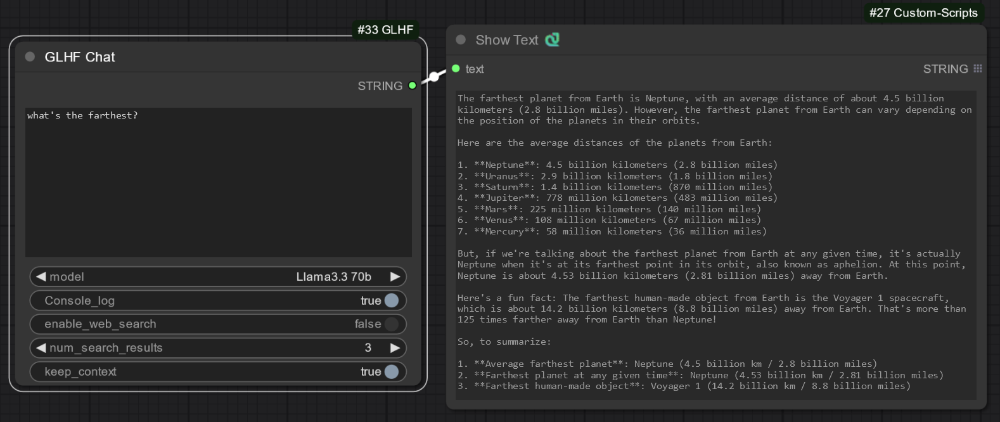Click the line "1. **Neptune**: 4.5 billion kilometers"
Viewport: 1000px width, 422px height.
click(617, 165)
